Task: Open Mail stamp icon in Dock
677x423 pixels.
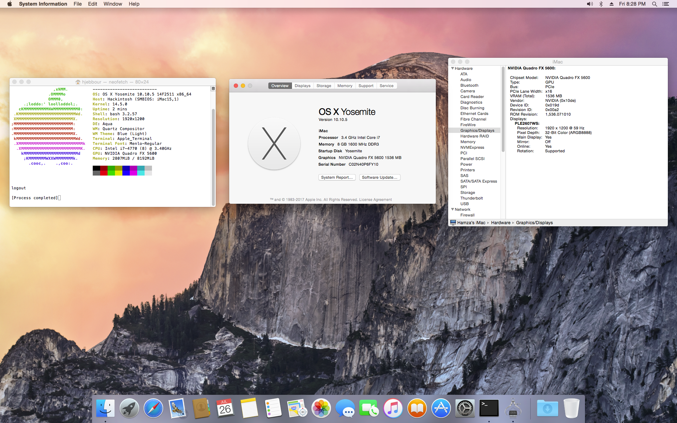Action: point(177,409)
